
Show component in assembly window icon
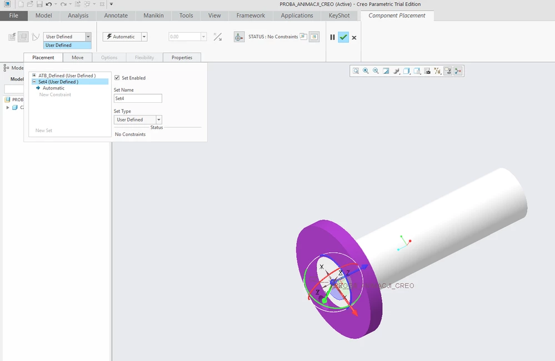(x=314, y=37)
